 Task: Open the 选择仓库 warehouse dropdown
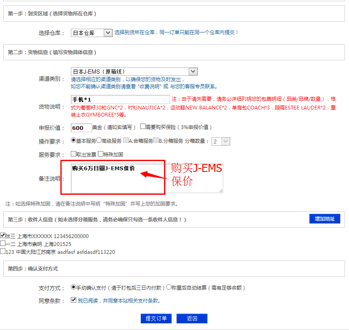pyautogui.click(x=92, y=32)
